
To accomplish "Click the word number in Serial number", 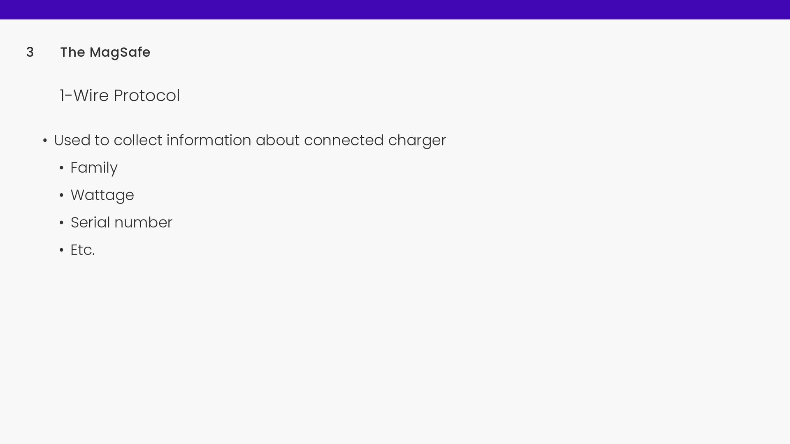I will (143, 222).
